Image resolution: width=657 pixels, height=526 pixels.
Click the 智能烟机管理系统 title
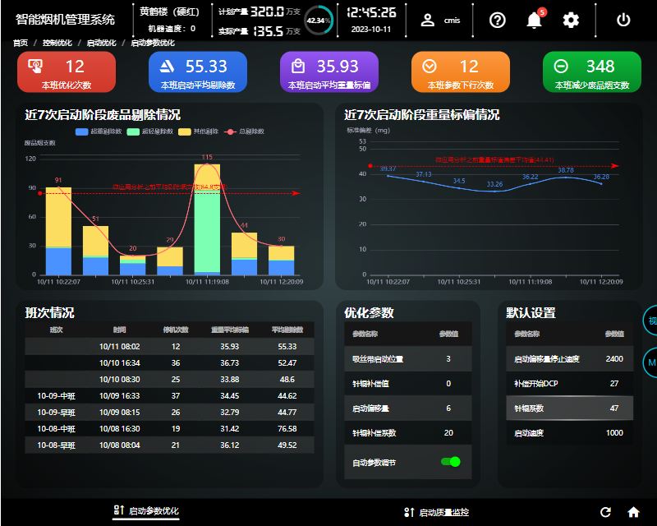65,19
